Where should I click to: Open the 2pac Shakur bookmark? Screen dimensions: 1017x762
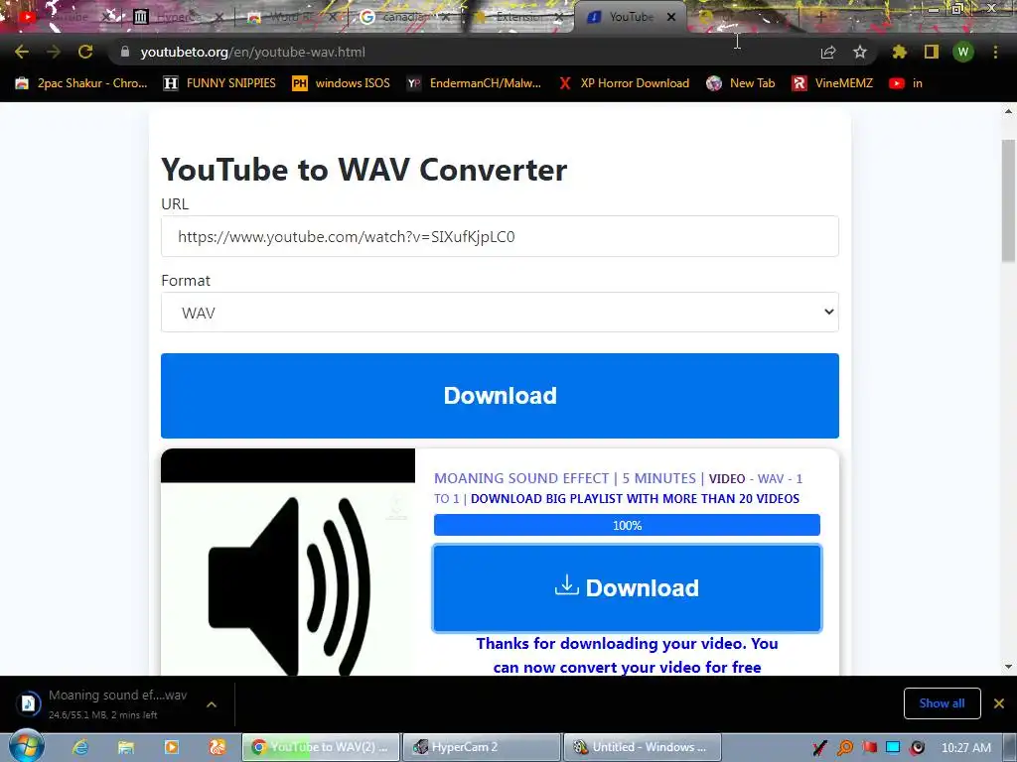pos(81,83)
